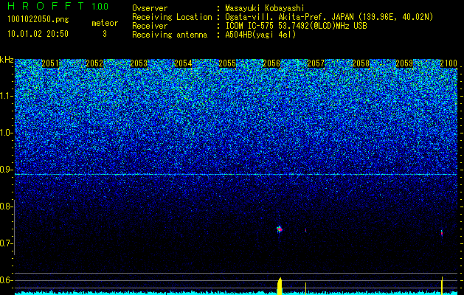
Task: Click the 'Ovserver' label
Action: pyautogui.click(x=150, y=8)
